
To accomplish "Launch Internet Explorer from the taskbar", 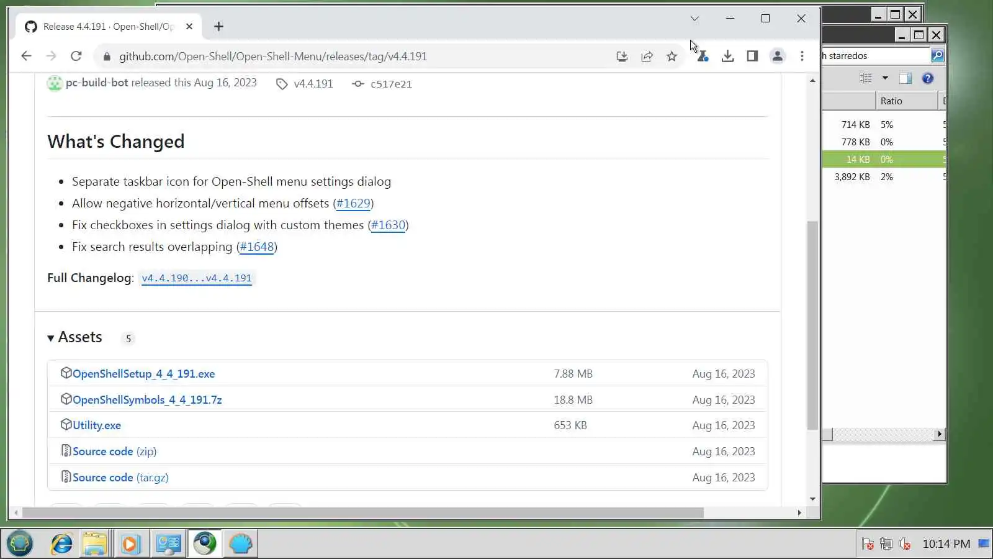I will tap(61, 544).
